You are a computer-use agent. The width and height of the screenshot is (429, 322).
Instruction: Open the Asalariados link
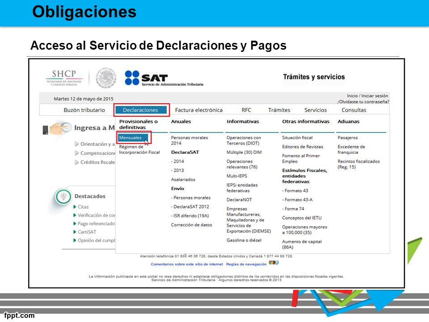point(183,179)
